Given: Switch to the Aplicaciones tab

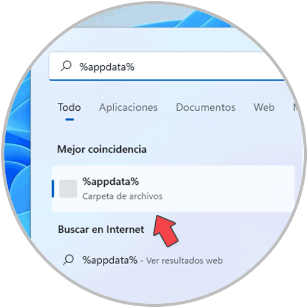Looking at the screenshot, I should tap(129, 108).
